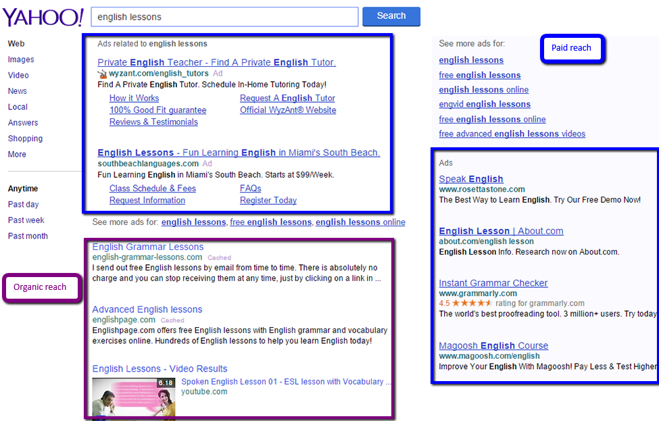
Task: Open the How it Works sitelink
Action: click(x=134, y=98)
